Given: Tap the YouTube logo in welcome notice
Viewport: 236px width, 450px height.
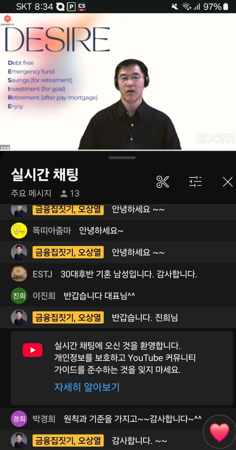Looking at the screenshot, I should 32,350.
